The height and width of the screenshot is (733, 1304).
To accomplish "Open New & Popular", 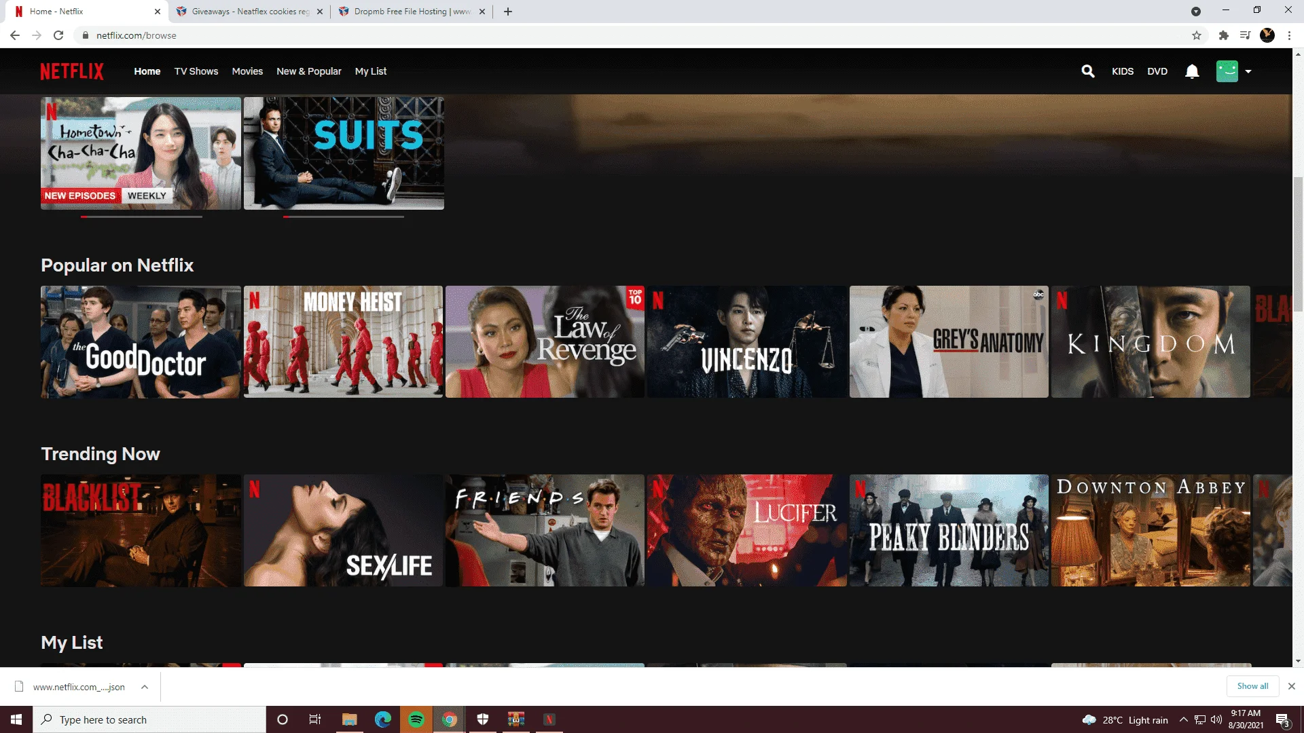I will point(309,71).
